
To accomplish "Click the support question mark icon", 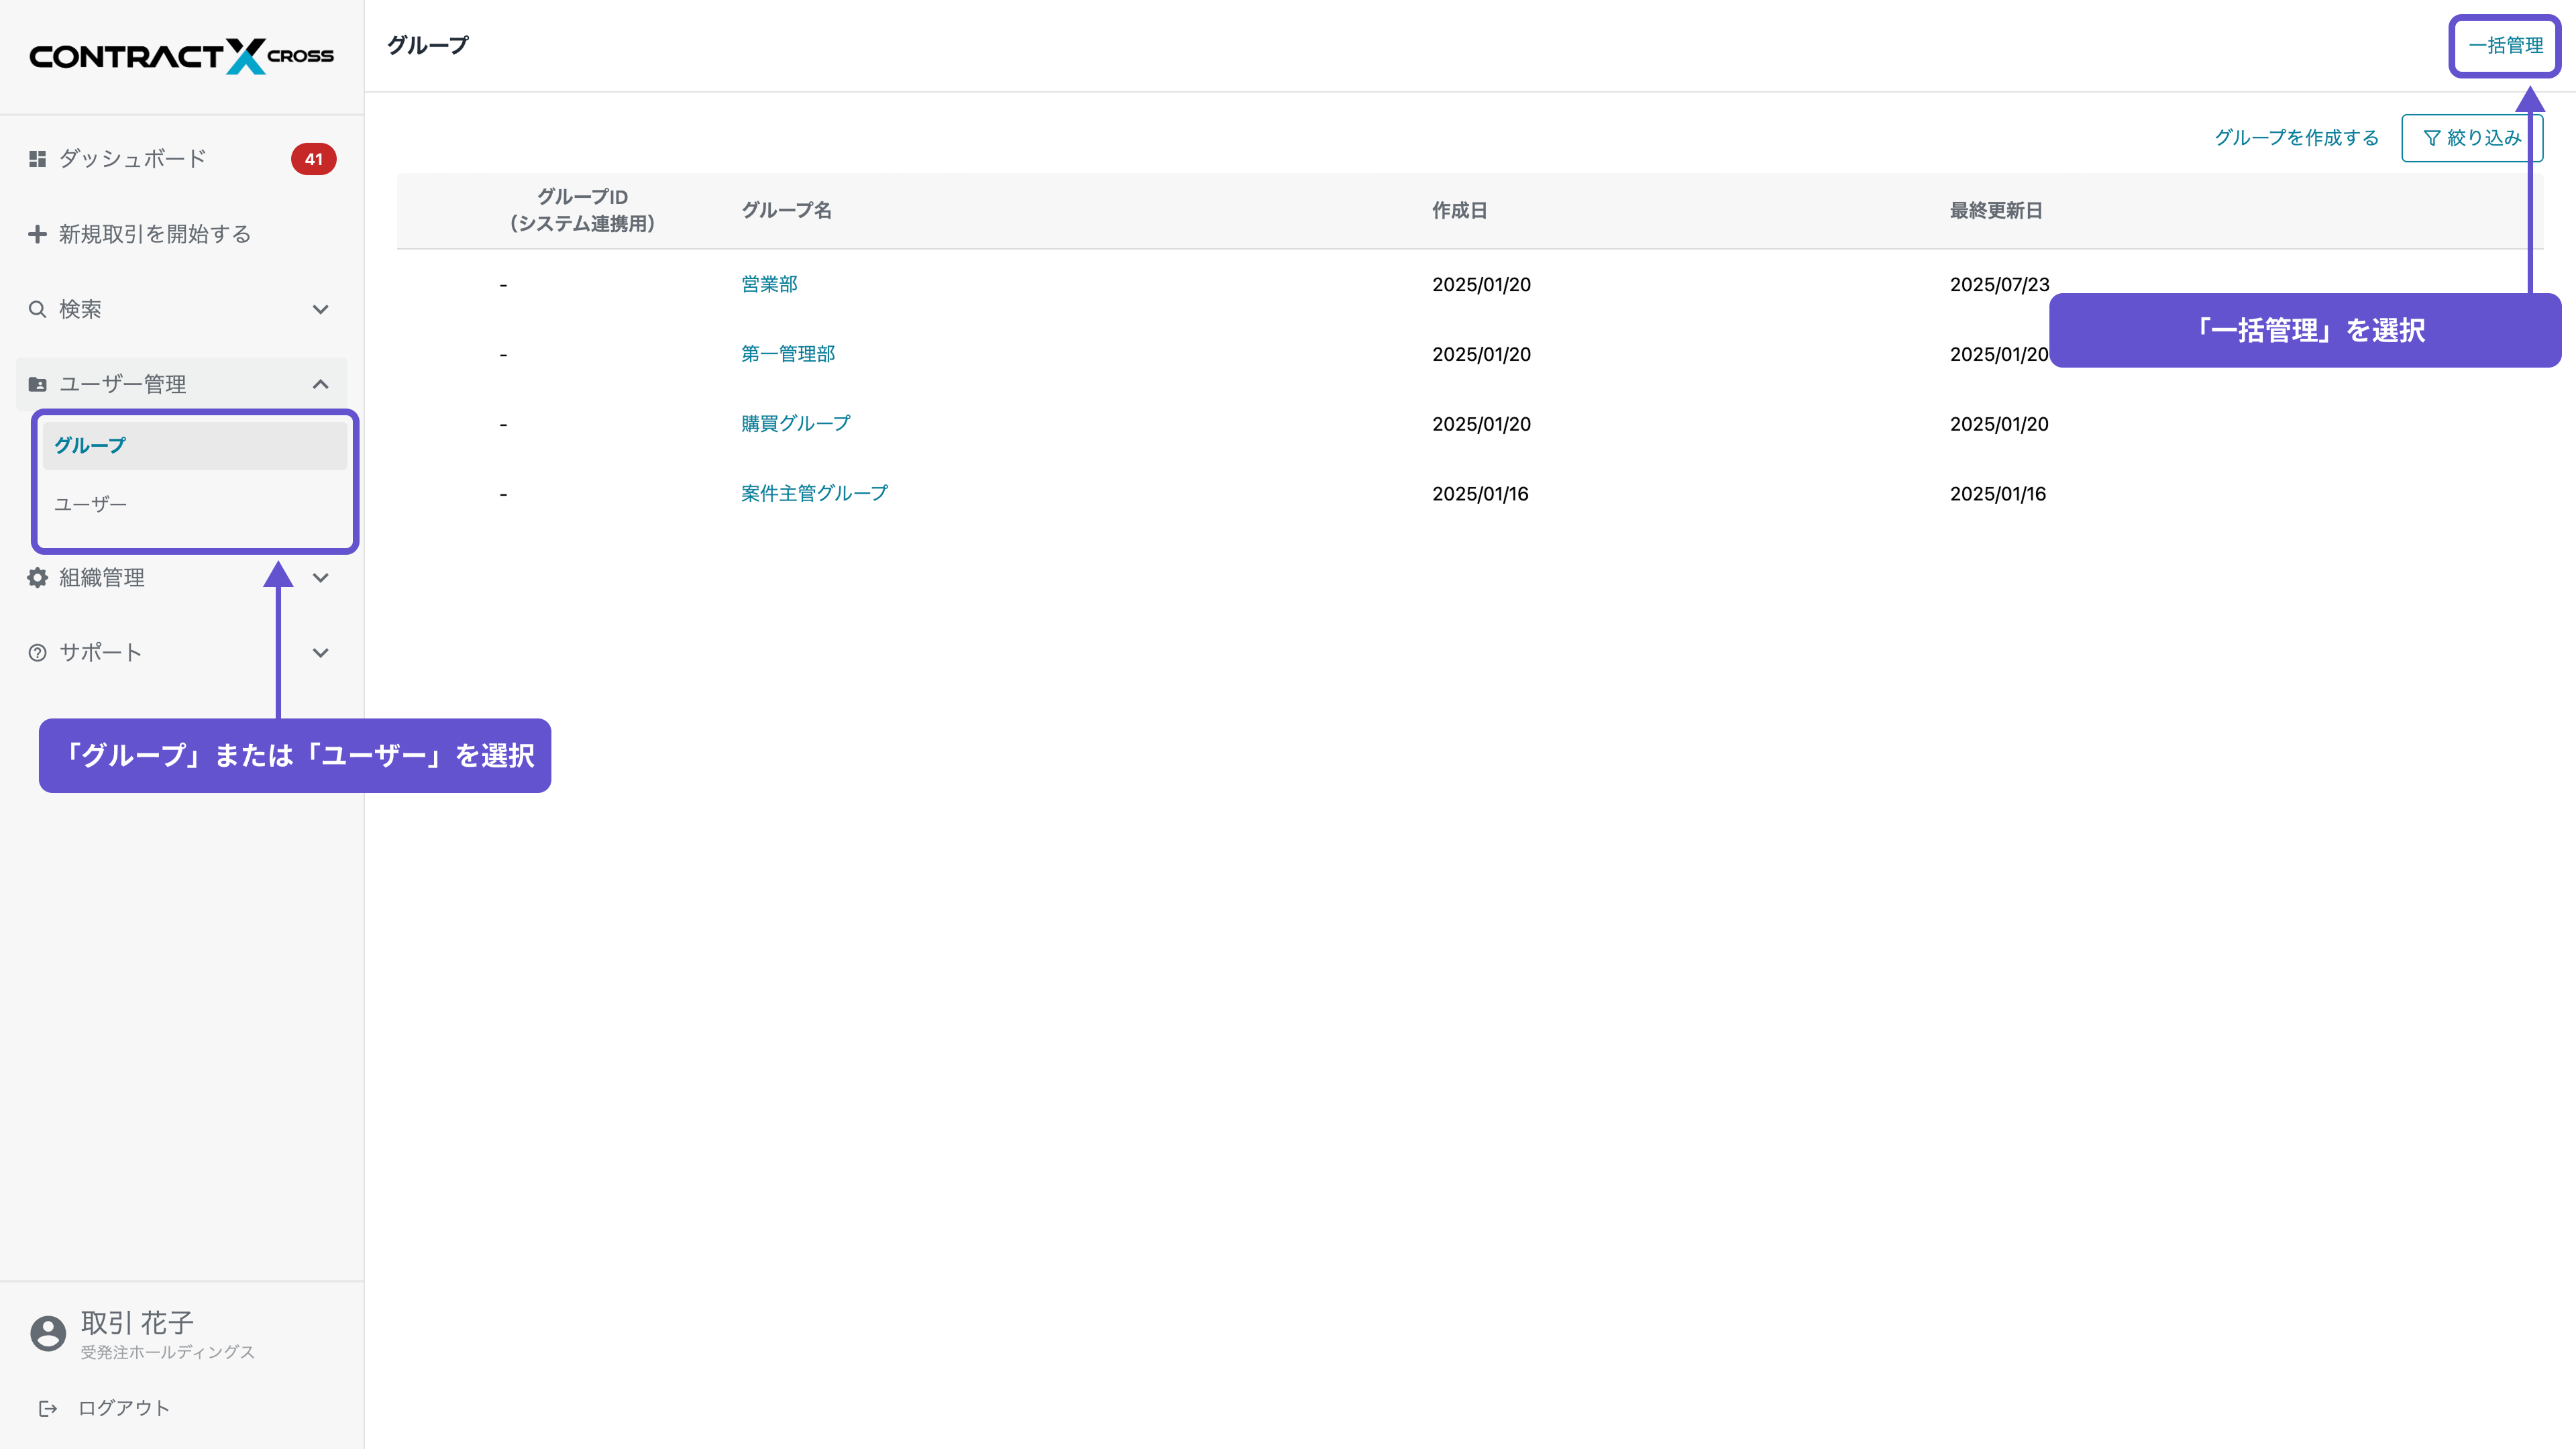I will point(37,653).
